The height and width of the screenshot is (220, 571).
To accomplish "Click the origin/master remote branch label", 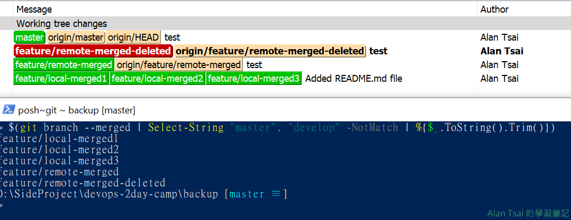I will click(x=76, y=37).
